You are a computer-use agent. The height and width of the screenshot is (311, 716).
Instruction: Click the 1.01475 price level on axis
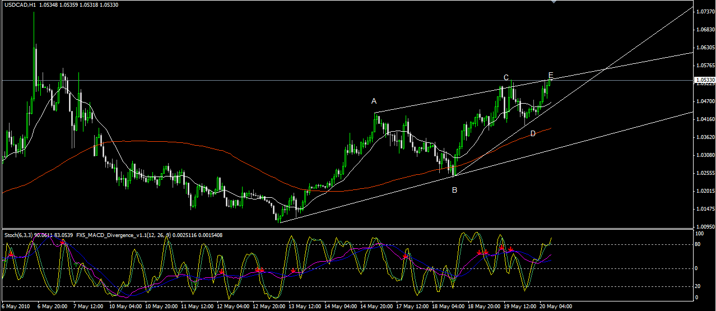pyautogui.click(x=705, y=208)
